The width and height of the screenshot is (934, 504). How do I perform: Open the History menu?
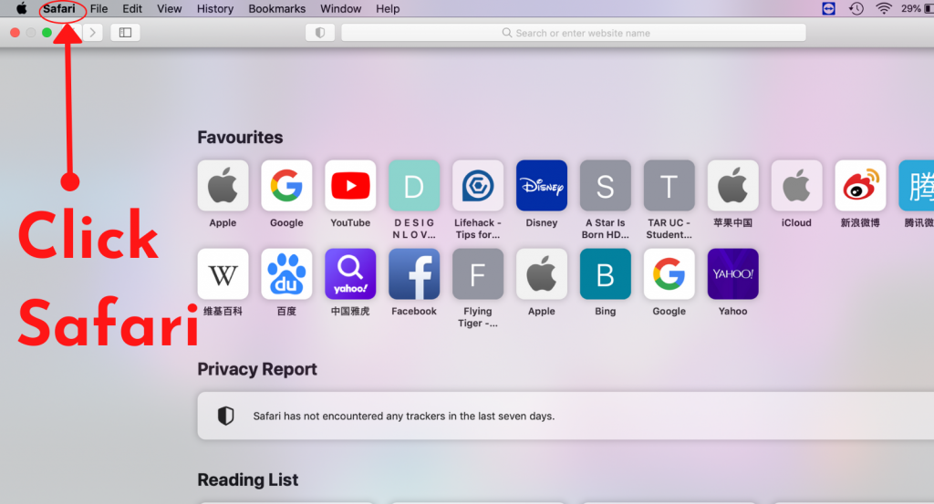pos(215,9)
